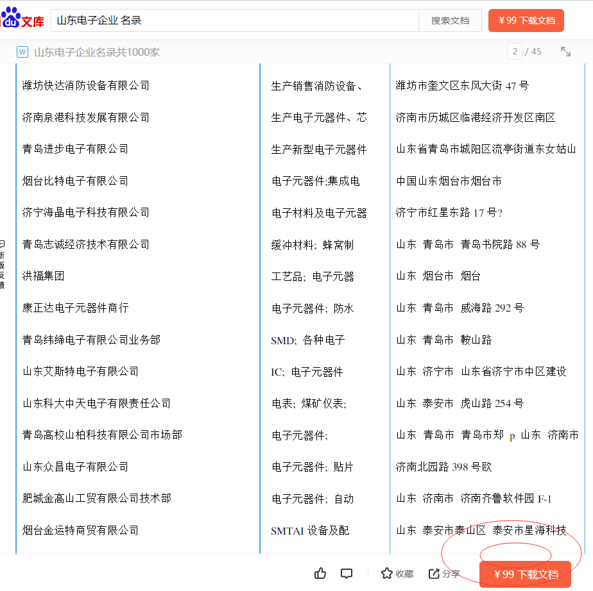Click address 威海路 292 号
This screenshot has width=593, height=591.
(x=492, y=308)
